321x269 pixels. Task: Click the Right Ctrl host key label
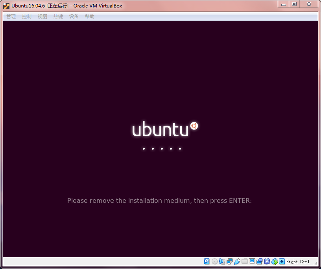(x=298, y=262)
